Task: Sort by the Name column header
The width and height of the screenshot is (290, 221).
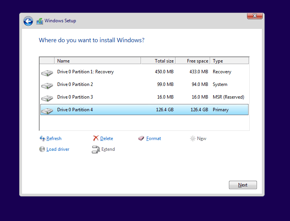Action: (x=98, y=61)
